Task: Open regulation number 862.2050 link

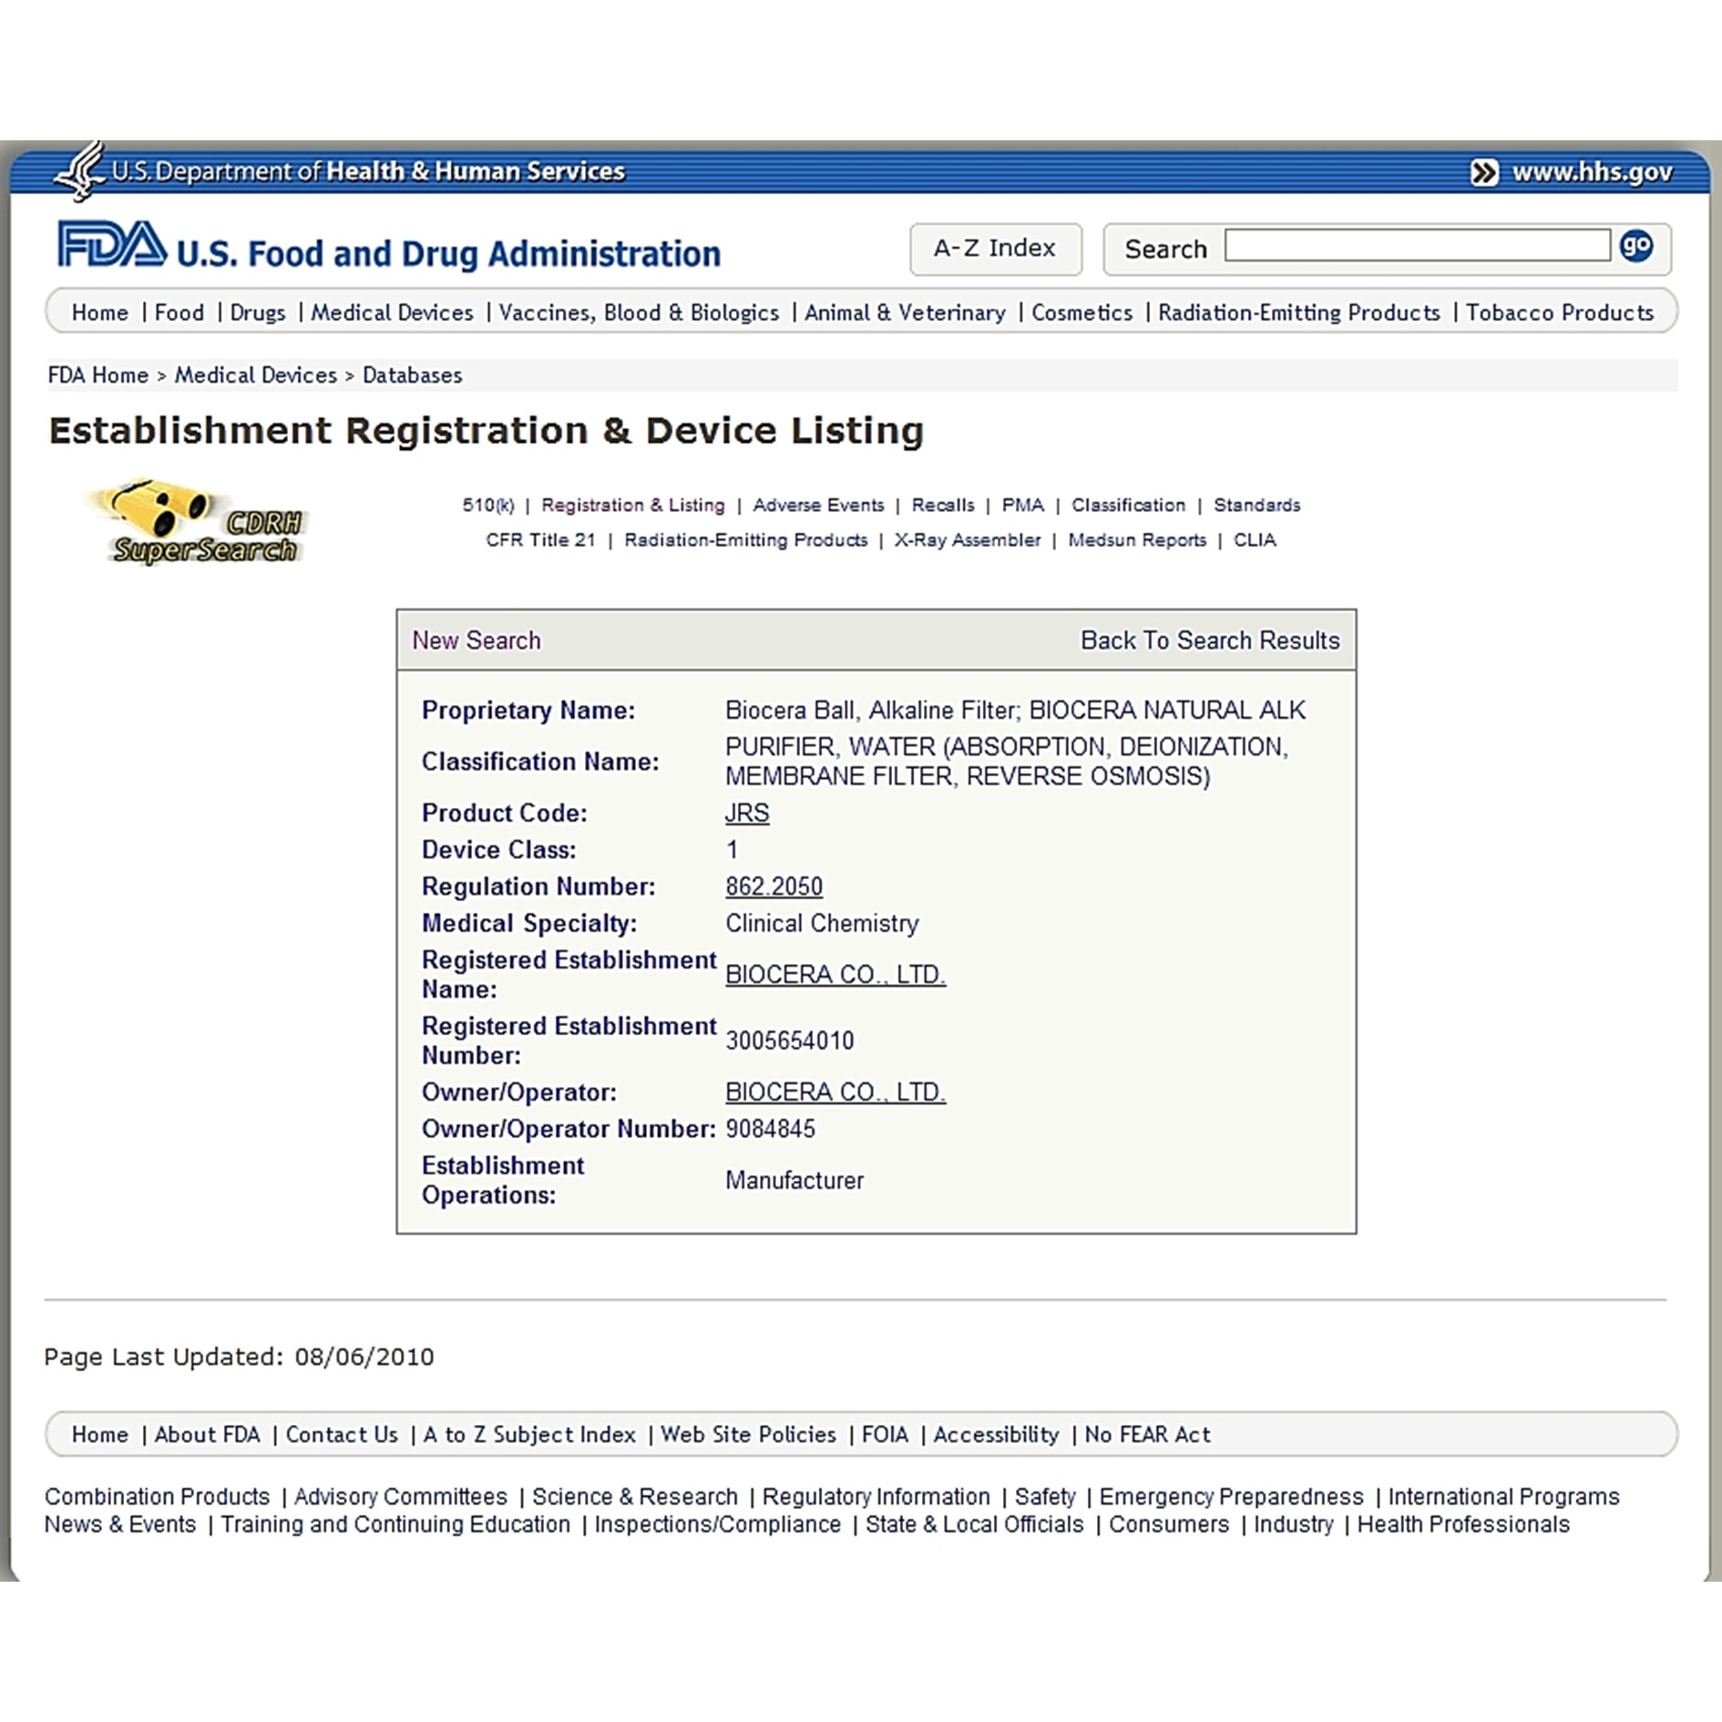Action: click(774, 887)
